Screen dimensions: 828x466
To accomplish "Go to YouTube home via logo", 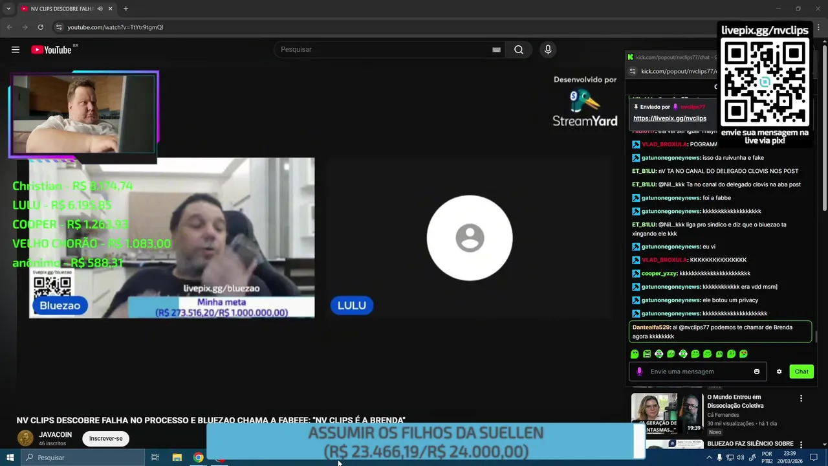I will (x=51, y=50).
